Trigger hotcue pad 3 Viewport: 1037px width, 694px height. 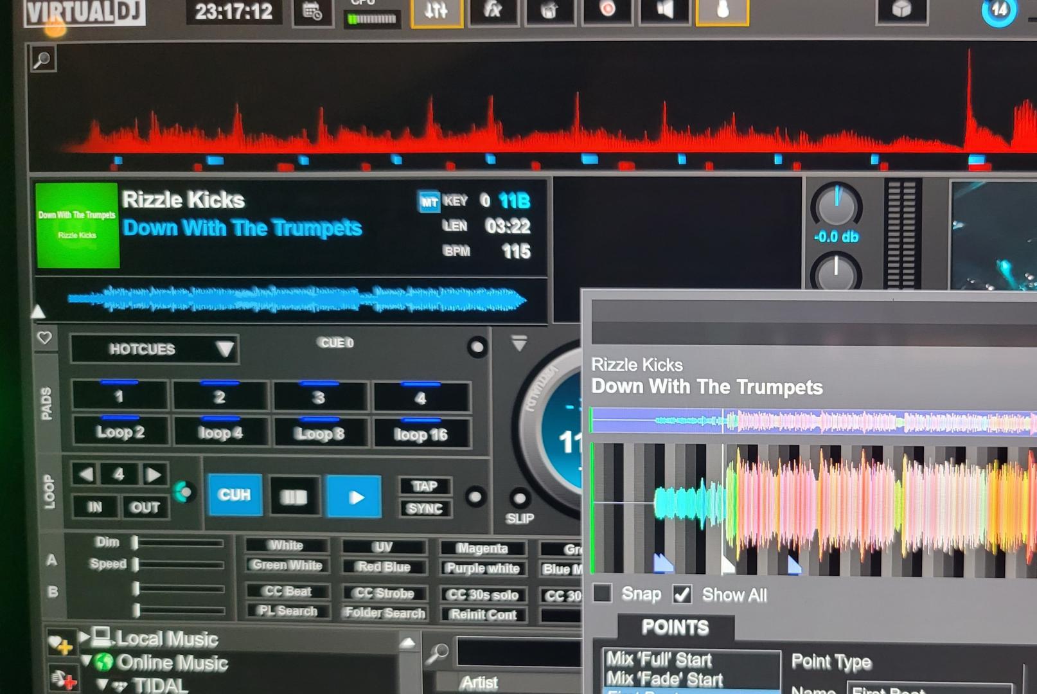click(x=319, y=396)
